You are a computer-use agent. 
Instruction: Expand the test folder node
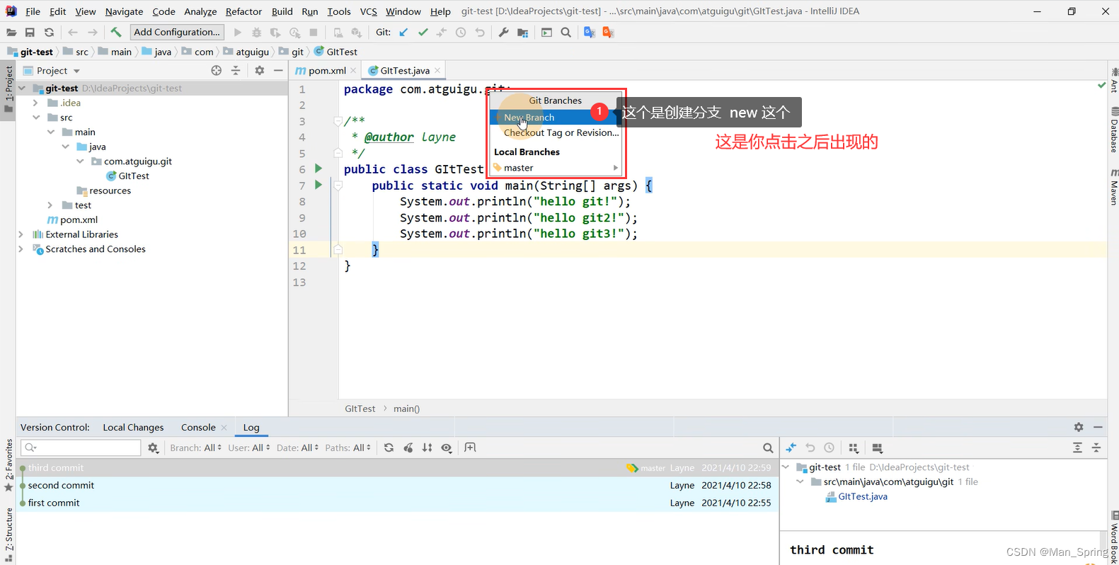50,205
